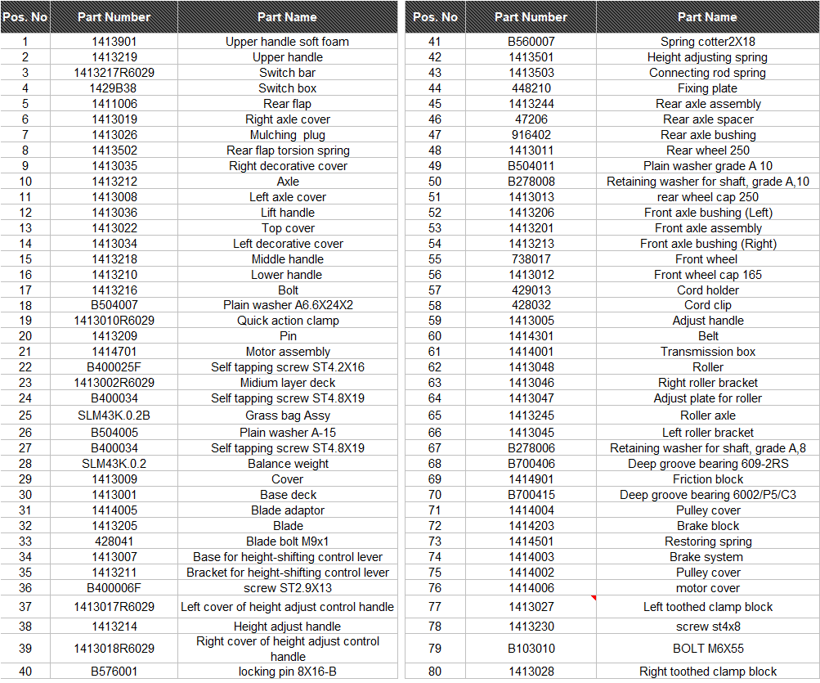This screenshot has height=683, width=820.
Task: Select the 'Upper handle soft foam' cell
Action: click(287, 42)
